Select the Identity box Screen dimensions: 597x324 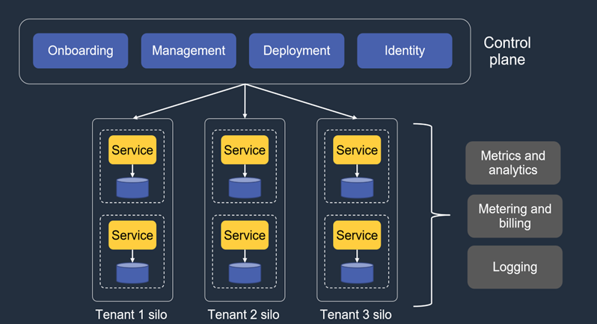point(404,51)
